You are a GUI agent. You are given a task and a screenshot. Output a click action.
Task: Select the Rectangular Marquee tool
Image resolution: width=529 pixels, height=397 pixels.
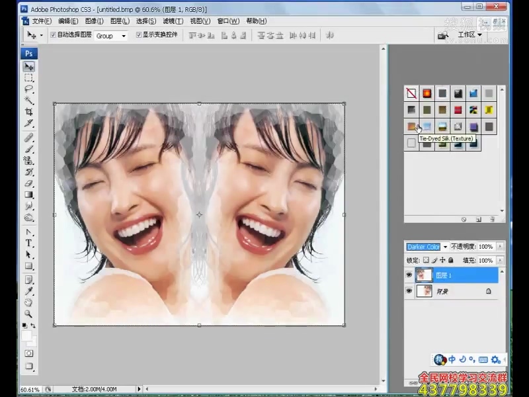click(x=29, y=78)
